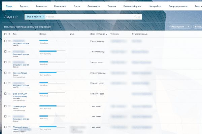Image resolution: width=202 pixels, height=134 pixels.
Task: Open the row menu for the lead created 9 минут назад
Action: (x=9, y=62)
